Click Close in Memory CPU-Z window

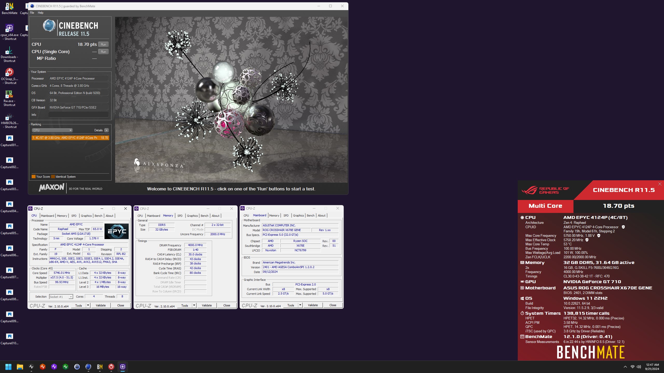pyautogui.click(x=227, y=305)
